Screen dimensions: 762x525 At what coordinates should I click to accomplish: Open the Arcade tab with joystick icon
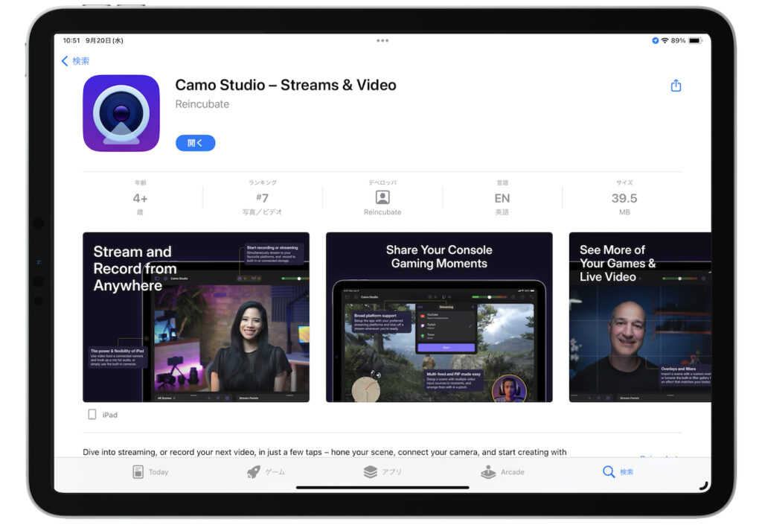[502, 472]
